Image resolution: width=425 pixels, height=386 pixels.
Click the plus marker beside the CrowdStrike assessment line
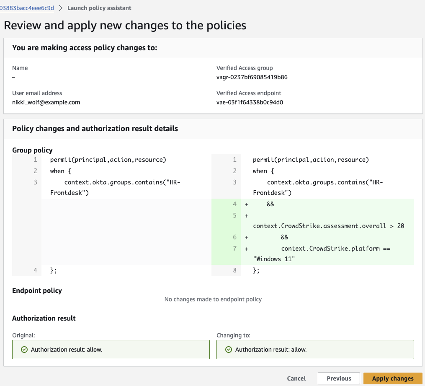point(246,215)
